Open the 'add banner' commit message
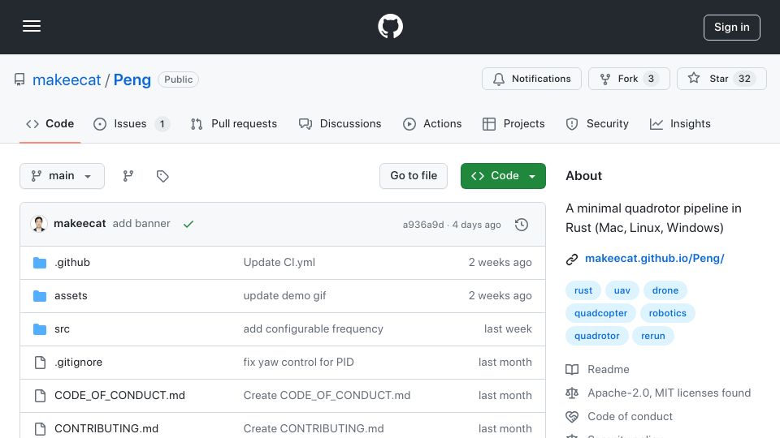 coord(141,224)
